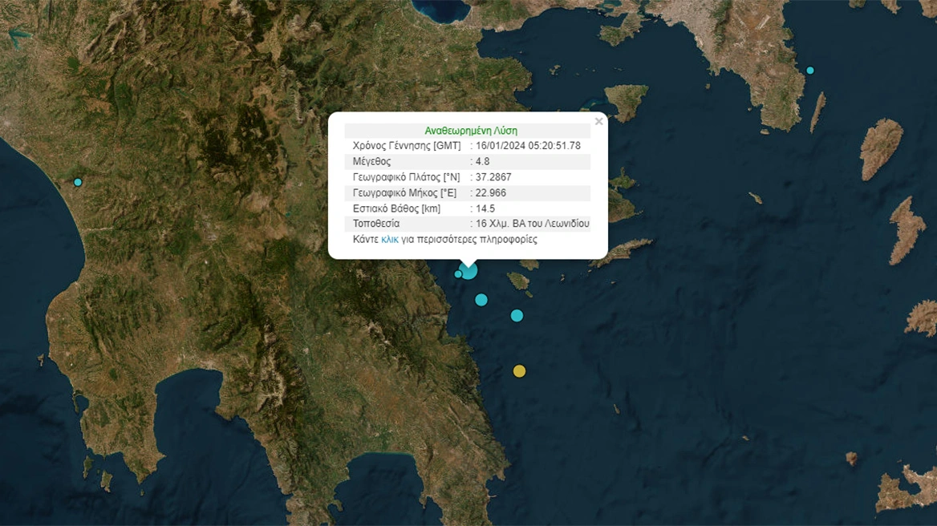This screenshot has width=937, height=526.
Task: Click the origin time value 16/01/2024 05:20:51.78
Action: tap(528, 146)
